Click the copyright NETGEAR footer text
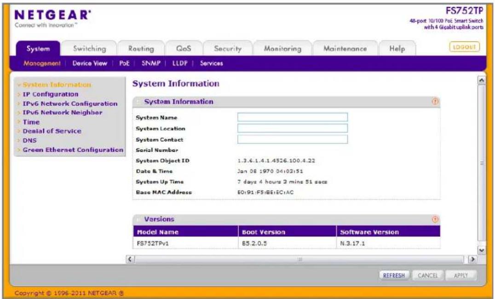495x299 pixels. tap(69, 293)
